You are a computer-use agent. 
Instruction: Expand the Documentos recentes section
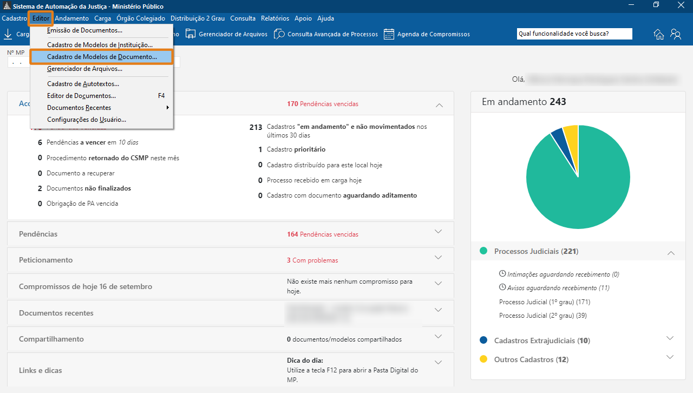pos(439,310)
